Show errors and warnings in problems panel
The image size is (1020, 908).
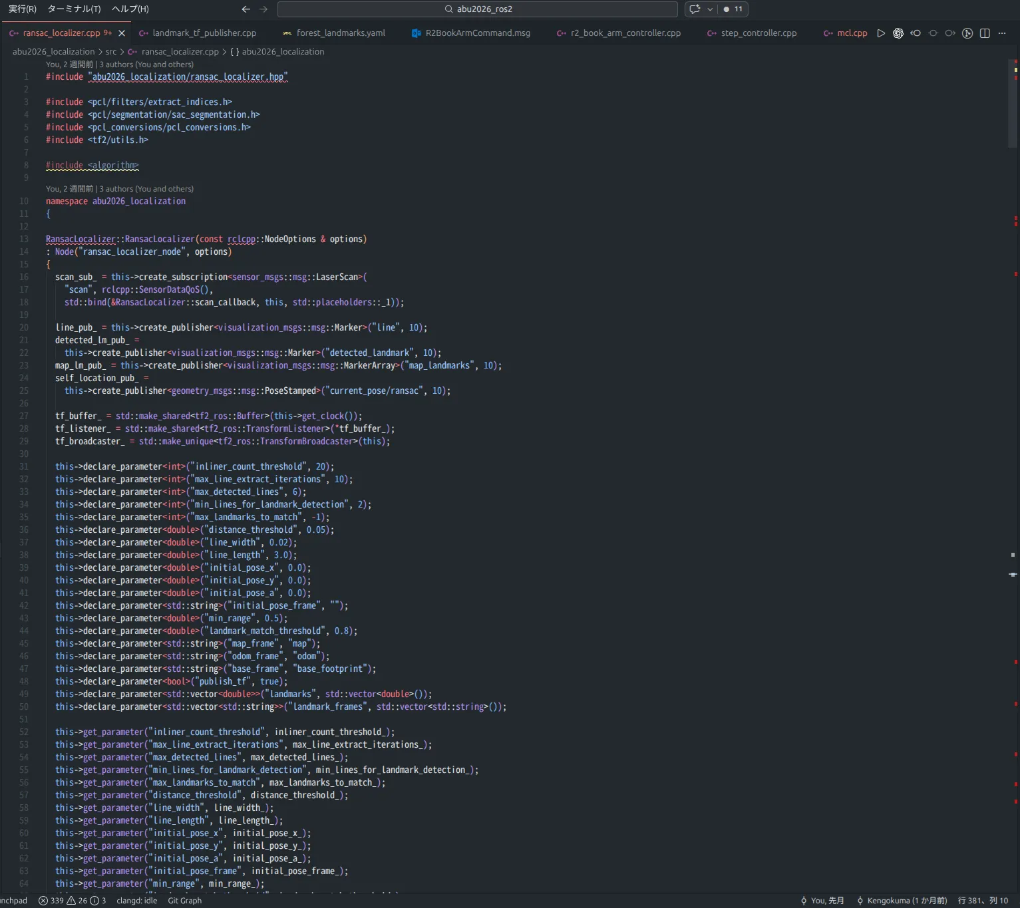pyautogui.click(x=72, y=901)
